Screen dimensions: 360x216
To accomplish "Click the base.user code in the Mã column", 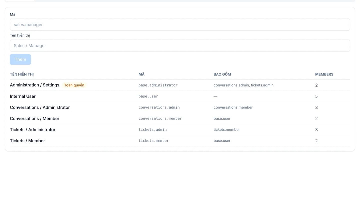I will point(148,96).
